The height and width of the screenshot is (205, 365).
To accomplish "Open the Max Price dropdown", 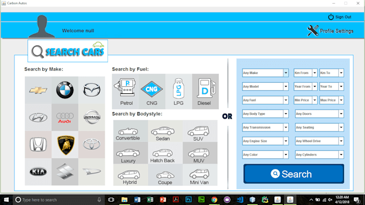I will (x=332, y=100).
